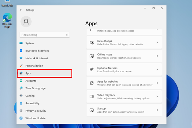Click the Offline maps icon
The width and height of the screenshot is (192, 128).
pos(92,56)
